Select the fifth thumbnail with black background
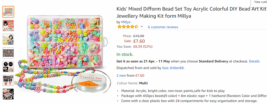The image size is (267, 103). [8, 67]
